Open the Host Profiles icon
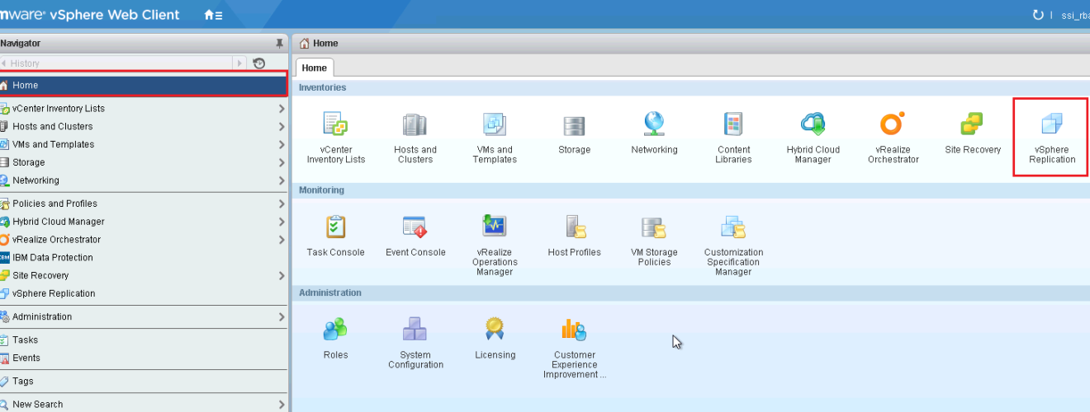 click(x=576, y=227)
